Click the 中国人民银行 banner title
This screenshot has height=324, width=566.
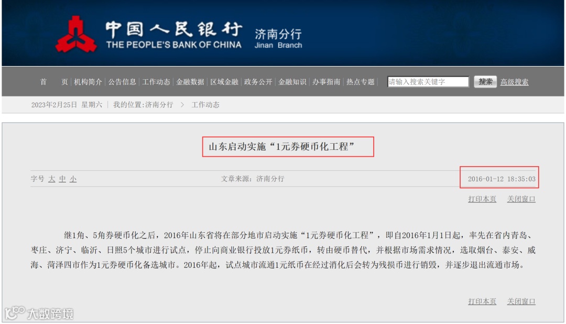174,29
